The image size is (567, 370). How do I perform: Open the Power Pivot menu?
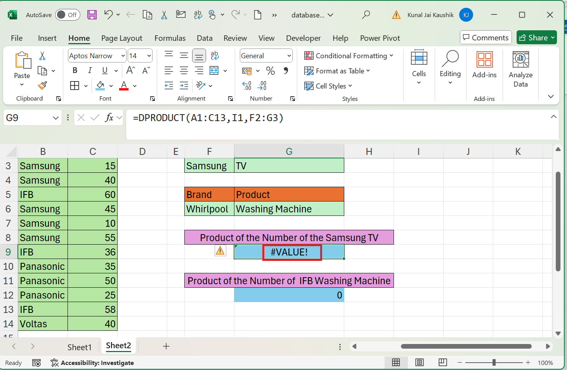click(x=380, y=38)
